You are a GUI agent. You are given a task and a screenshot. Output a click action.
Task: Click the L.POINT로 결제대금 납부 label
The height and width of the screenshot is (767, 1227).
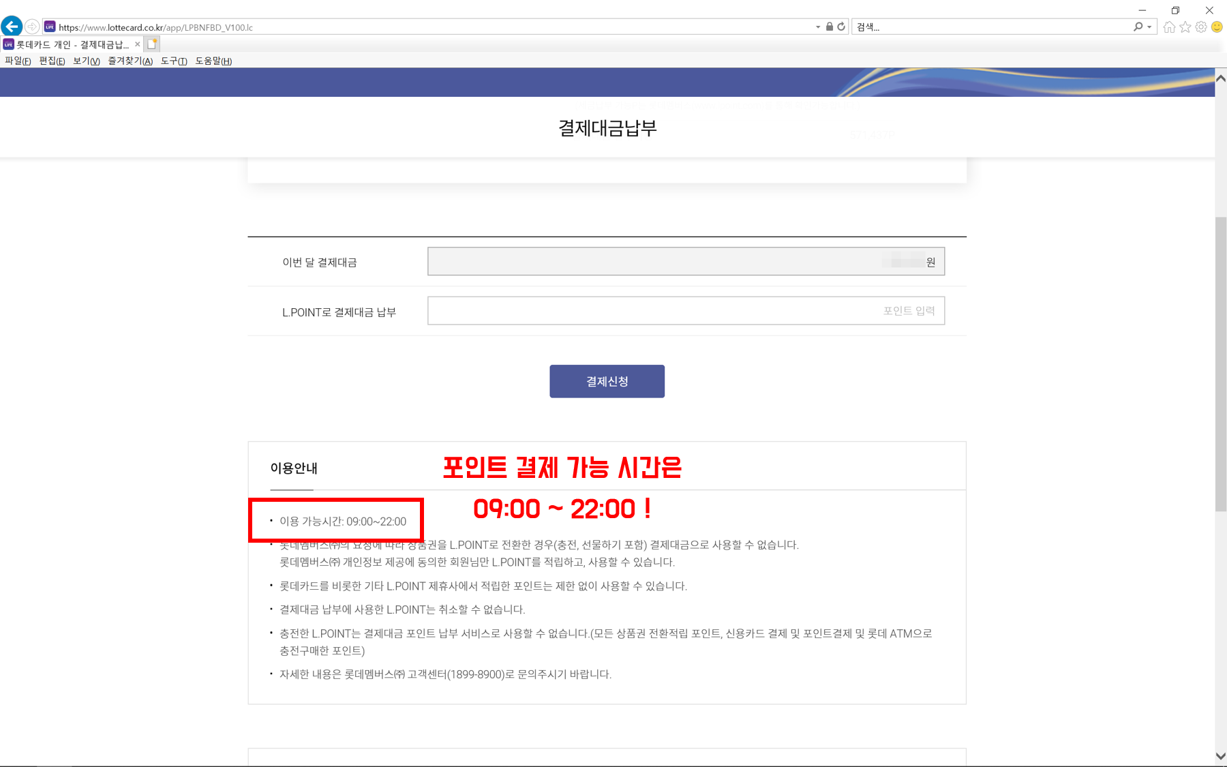(x=339, y=312)
